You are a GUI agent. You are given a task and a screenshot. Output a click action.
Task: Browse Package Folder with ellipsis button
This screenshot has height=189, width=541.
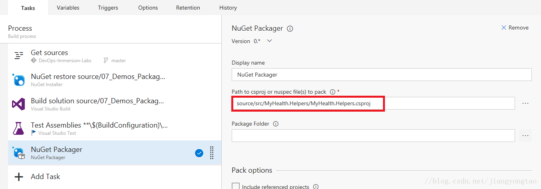(x=525, y=135)
